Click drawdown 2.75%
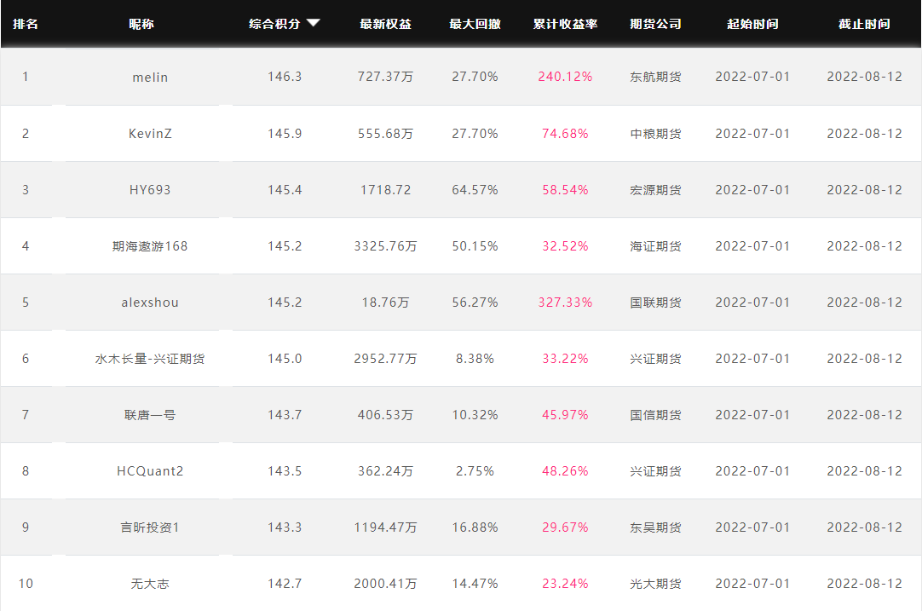 [x=475, y=471]
